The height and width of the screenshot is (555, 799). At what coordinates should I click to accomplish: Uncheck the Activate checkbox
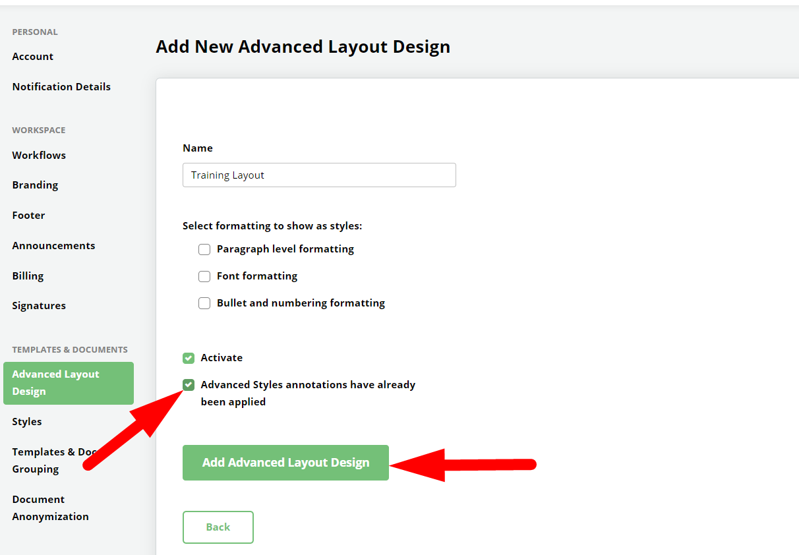point(189,358)
